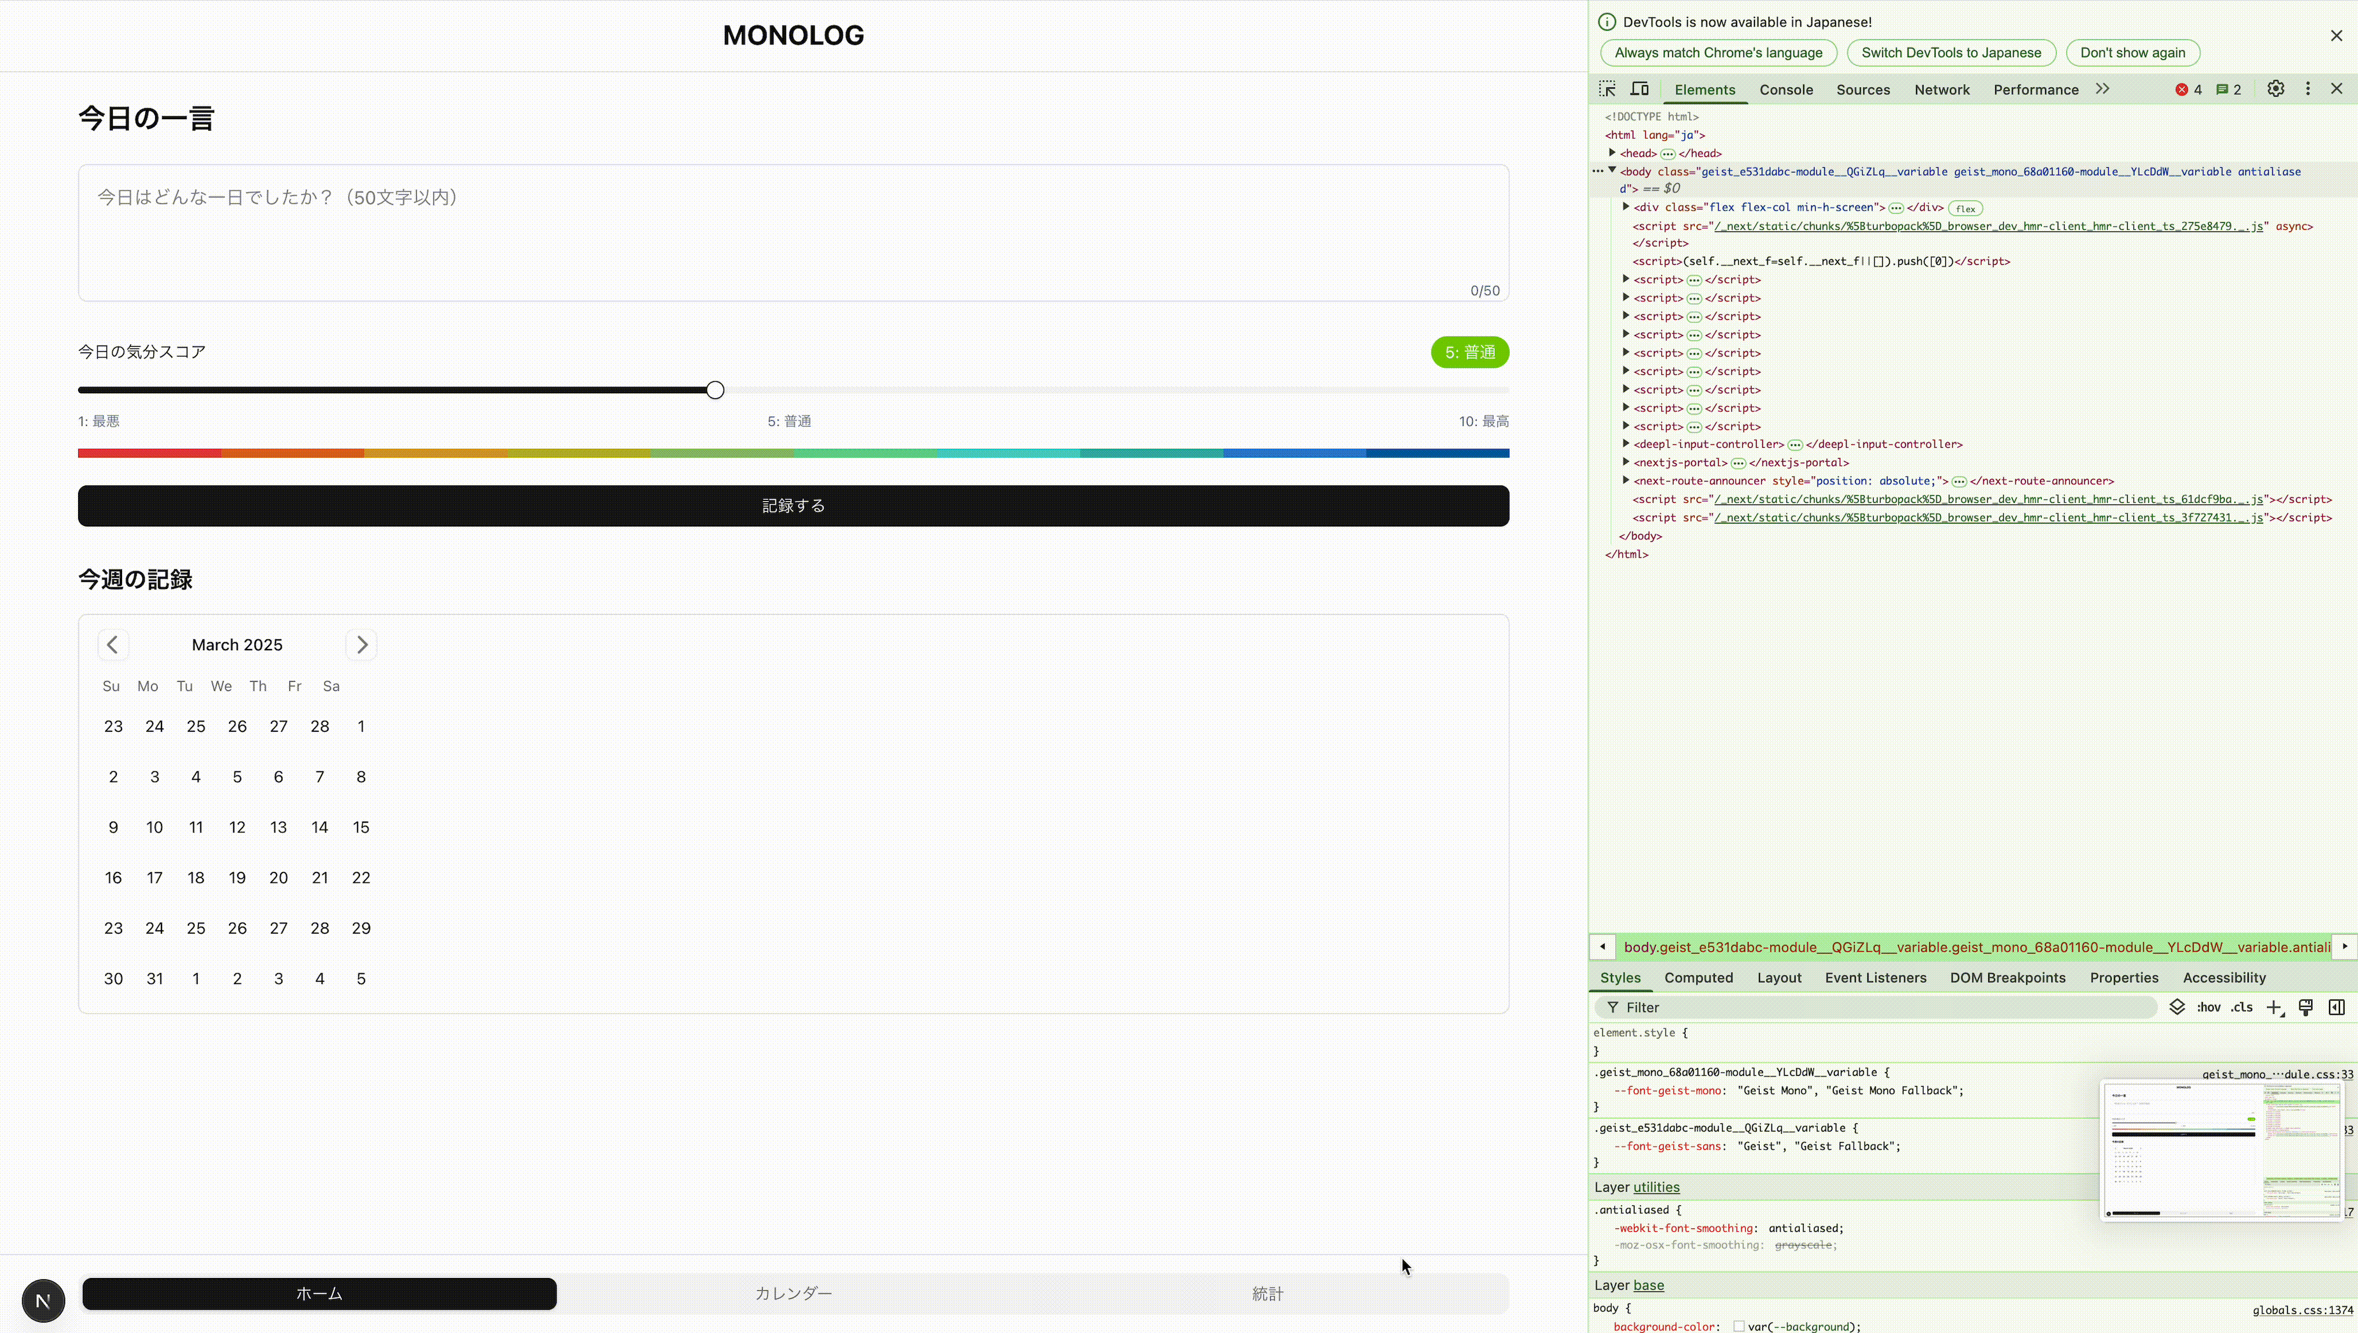Open the DOM Breakpoints tab

click(x=2007, y=978)
